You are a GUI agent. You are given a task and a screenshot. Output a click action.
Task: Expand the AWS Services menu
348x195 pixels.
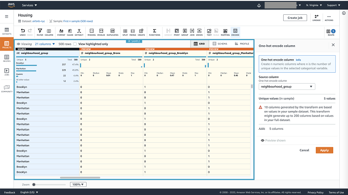coord(29,5)
